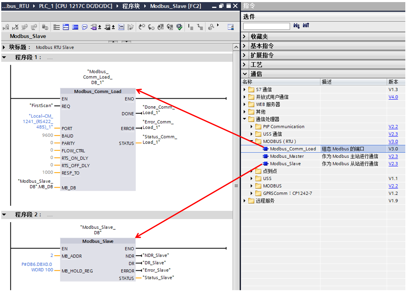Collapse the 通信 section

(x=244, y=73)
